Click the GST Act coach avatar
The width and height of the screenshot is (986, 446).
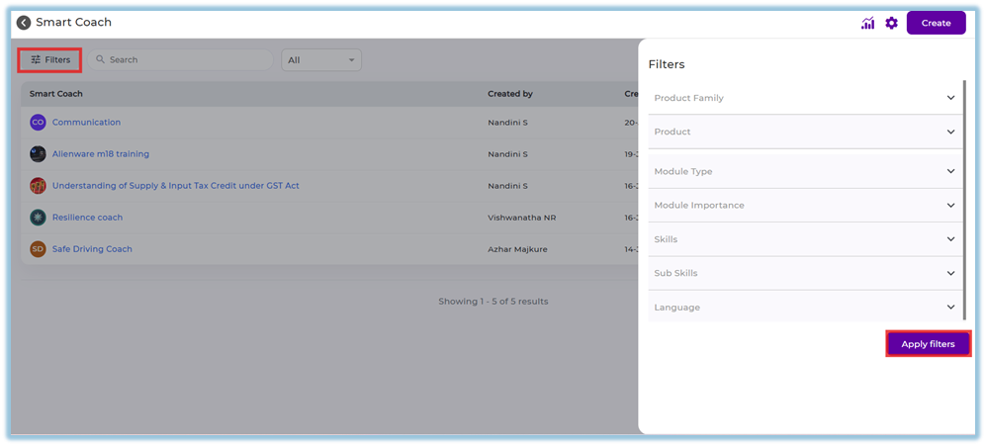point(38,186)
